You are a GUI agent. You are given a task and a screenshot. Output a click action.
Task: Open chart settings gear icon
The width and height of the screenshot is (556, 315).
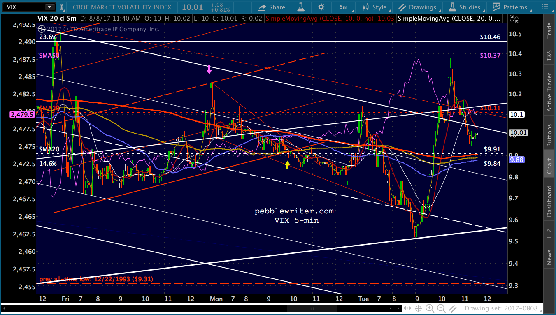(321, 7)
